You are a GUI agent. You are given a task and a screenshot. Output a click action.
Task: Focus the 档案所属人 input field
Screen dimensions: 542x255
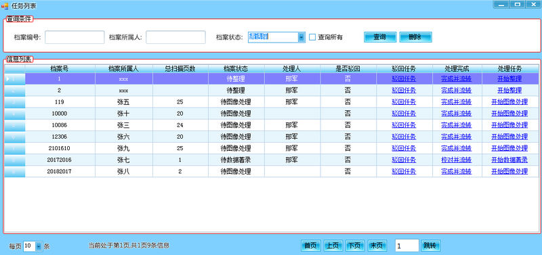click(x=175, y=37)
